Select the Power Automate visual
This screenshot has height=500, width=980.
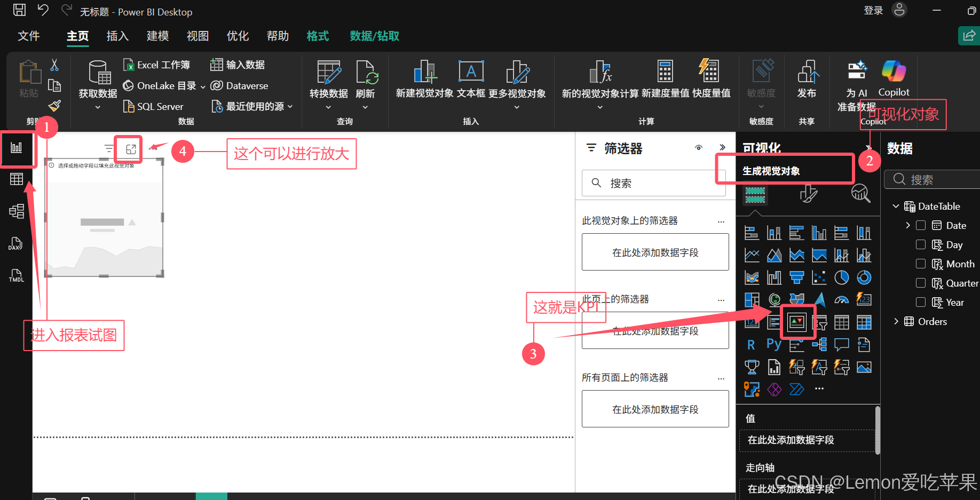coord(796,390)
